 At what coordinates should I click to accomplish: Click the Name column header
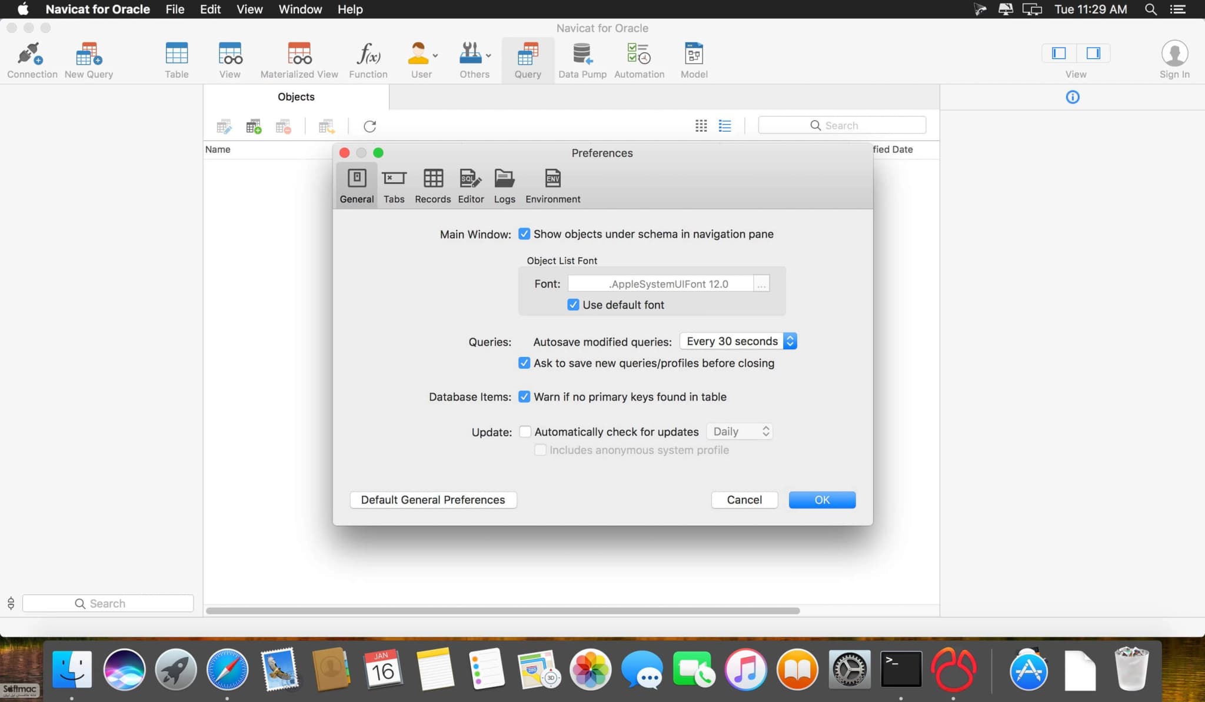point(218,149)
